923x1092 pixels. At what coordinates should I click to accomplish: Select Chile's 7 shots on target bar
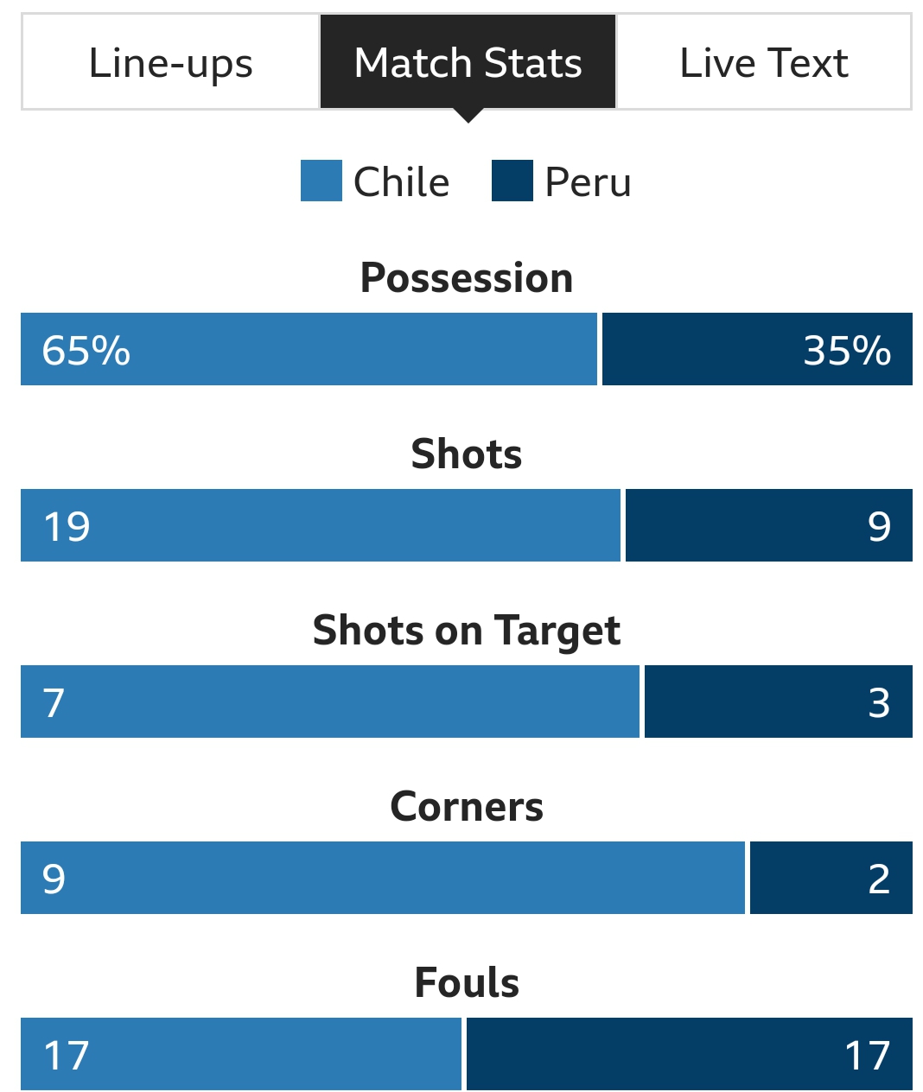coord(330,702)
